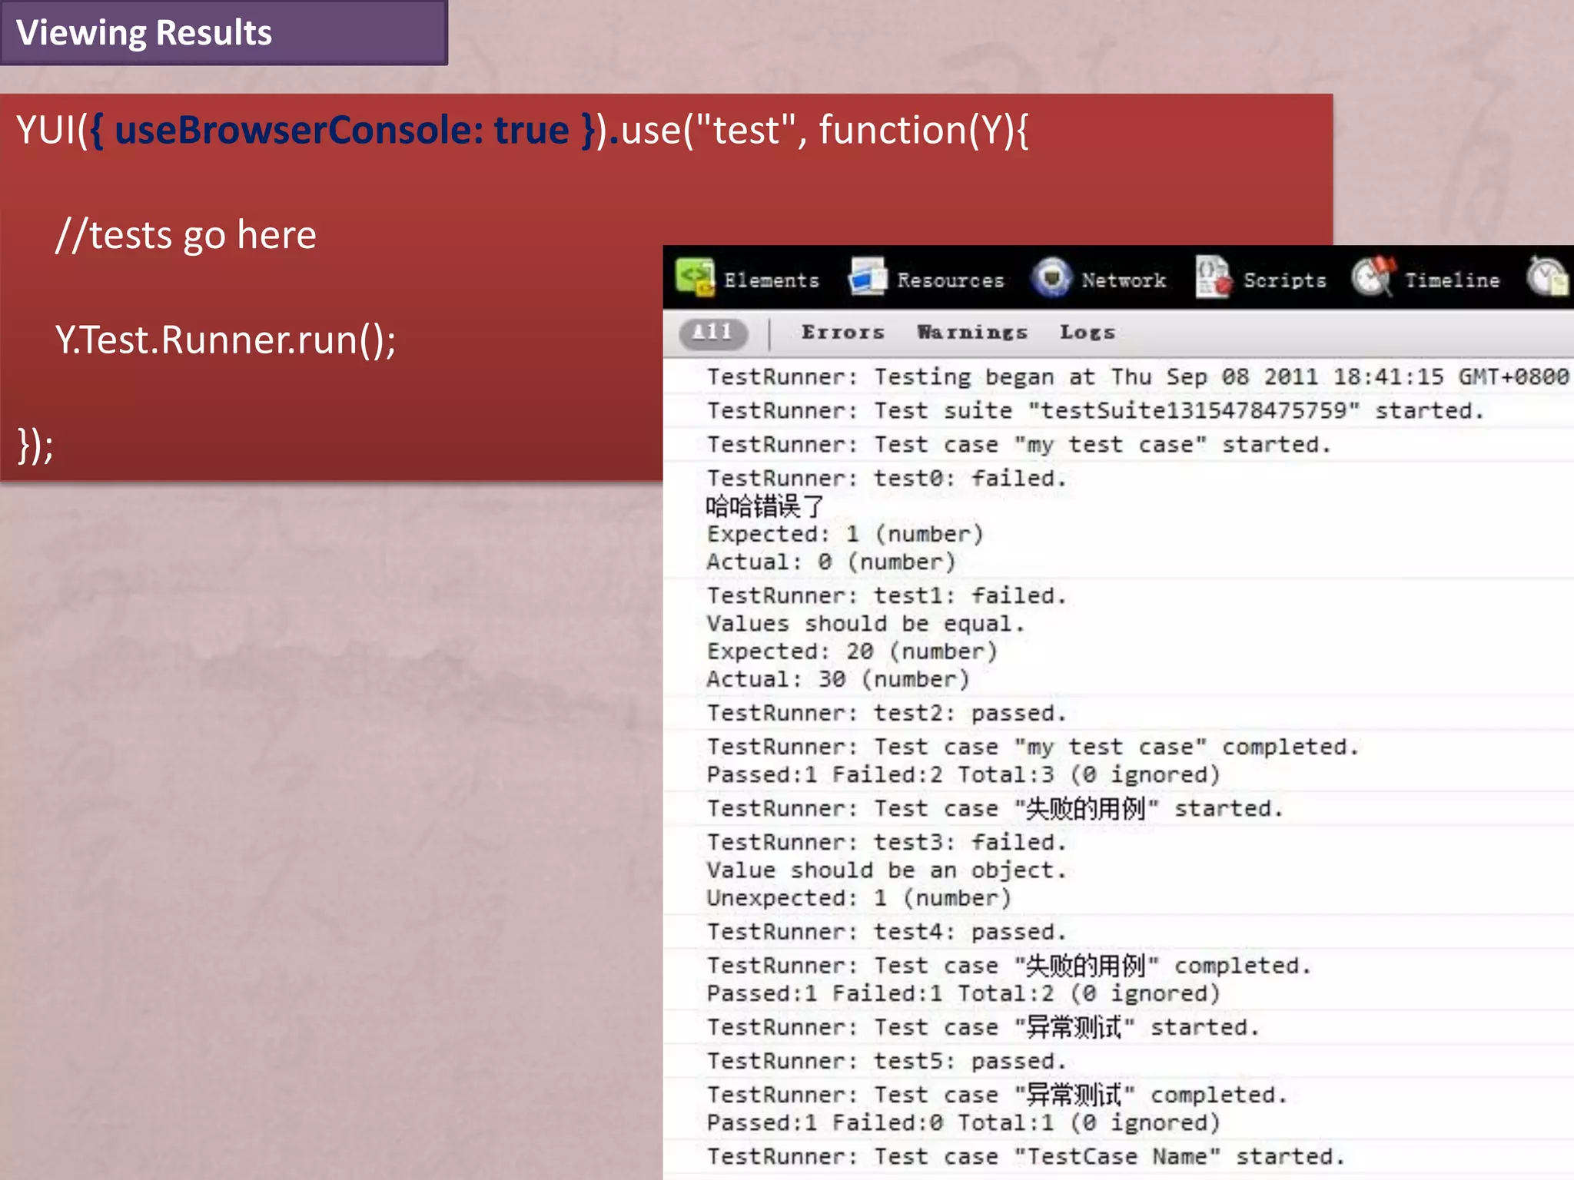Click the 'Viewing Results' slide title

tap(144, 33)
